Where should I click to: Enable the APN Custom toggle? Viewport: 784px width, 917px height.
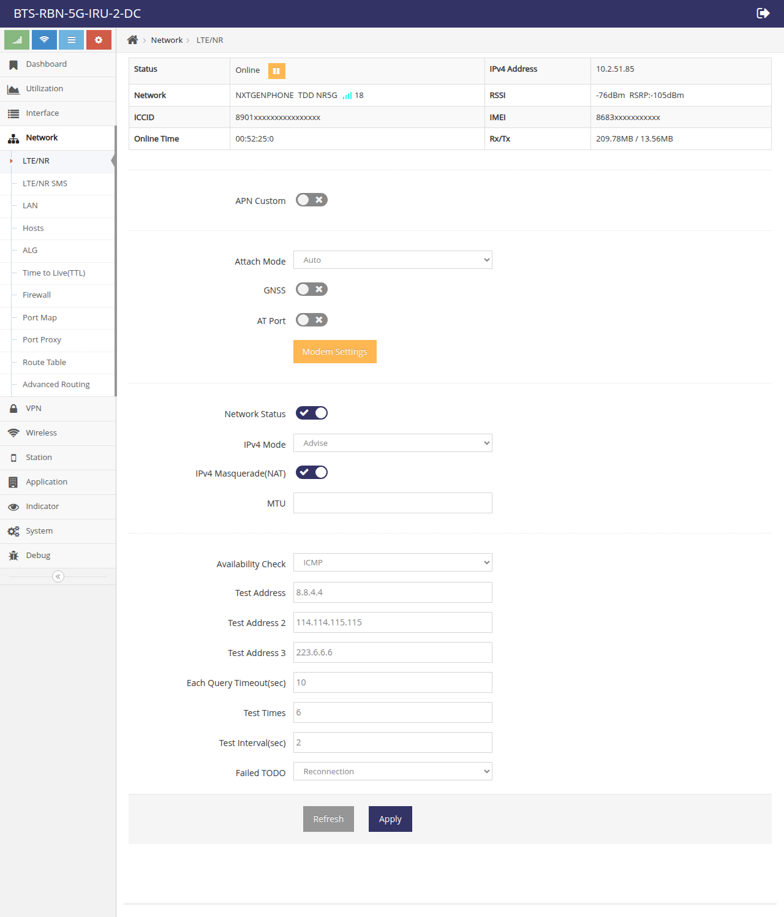click(x=312, y=200)
